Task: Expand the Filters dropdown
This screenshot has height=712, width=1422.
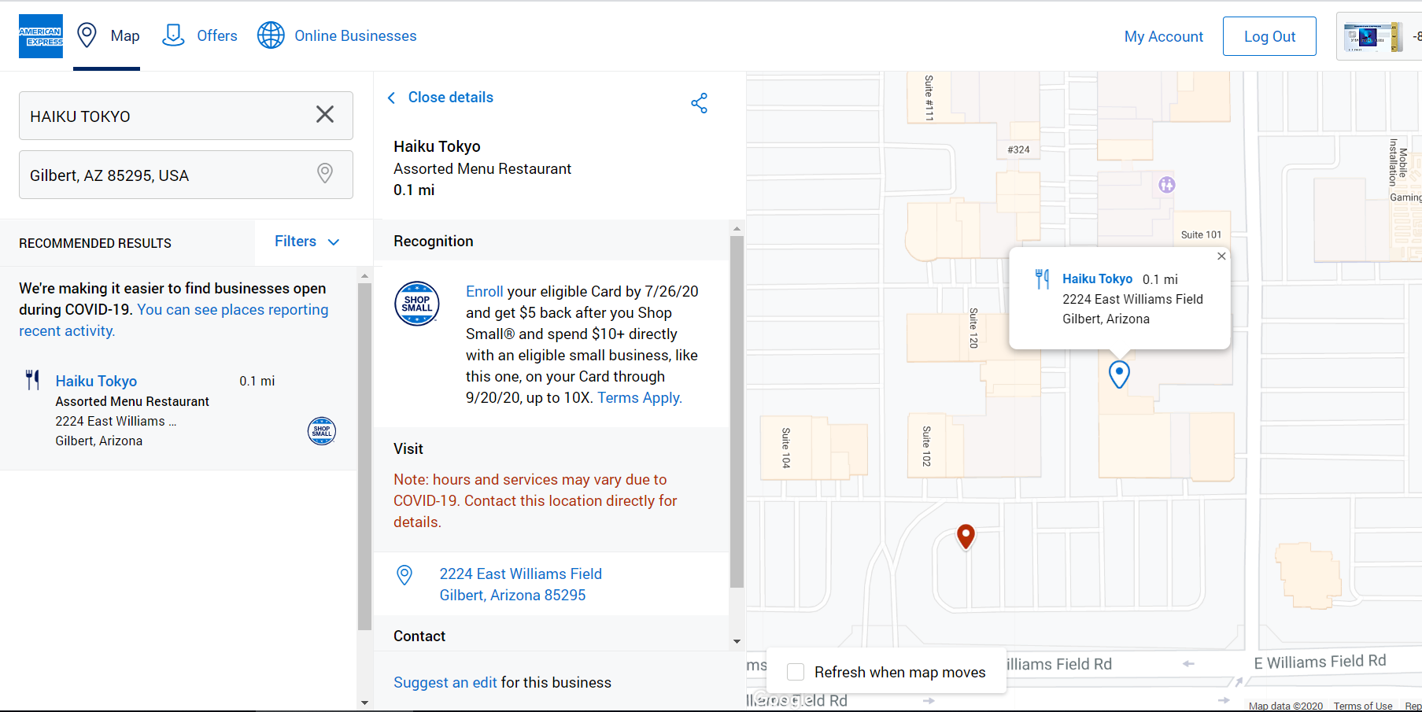Action: pos(307,242)
